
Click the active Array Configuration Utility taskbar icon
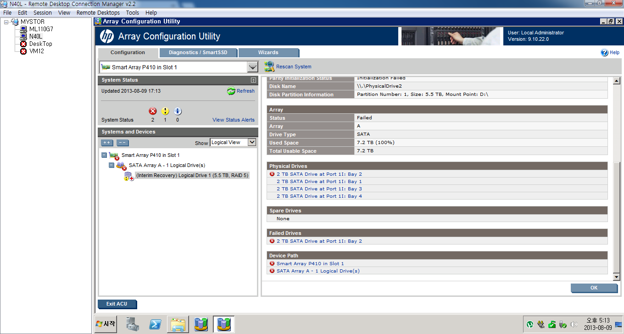point(224,324)
